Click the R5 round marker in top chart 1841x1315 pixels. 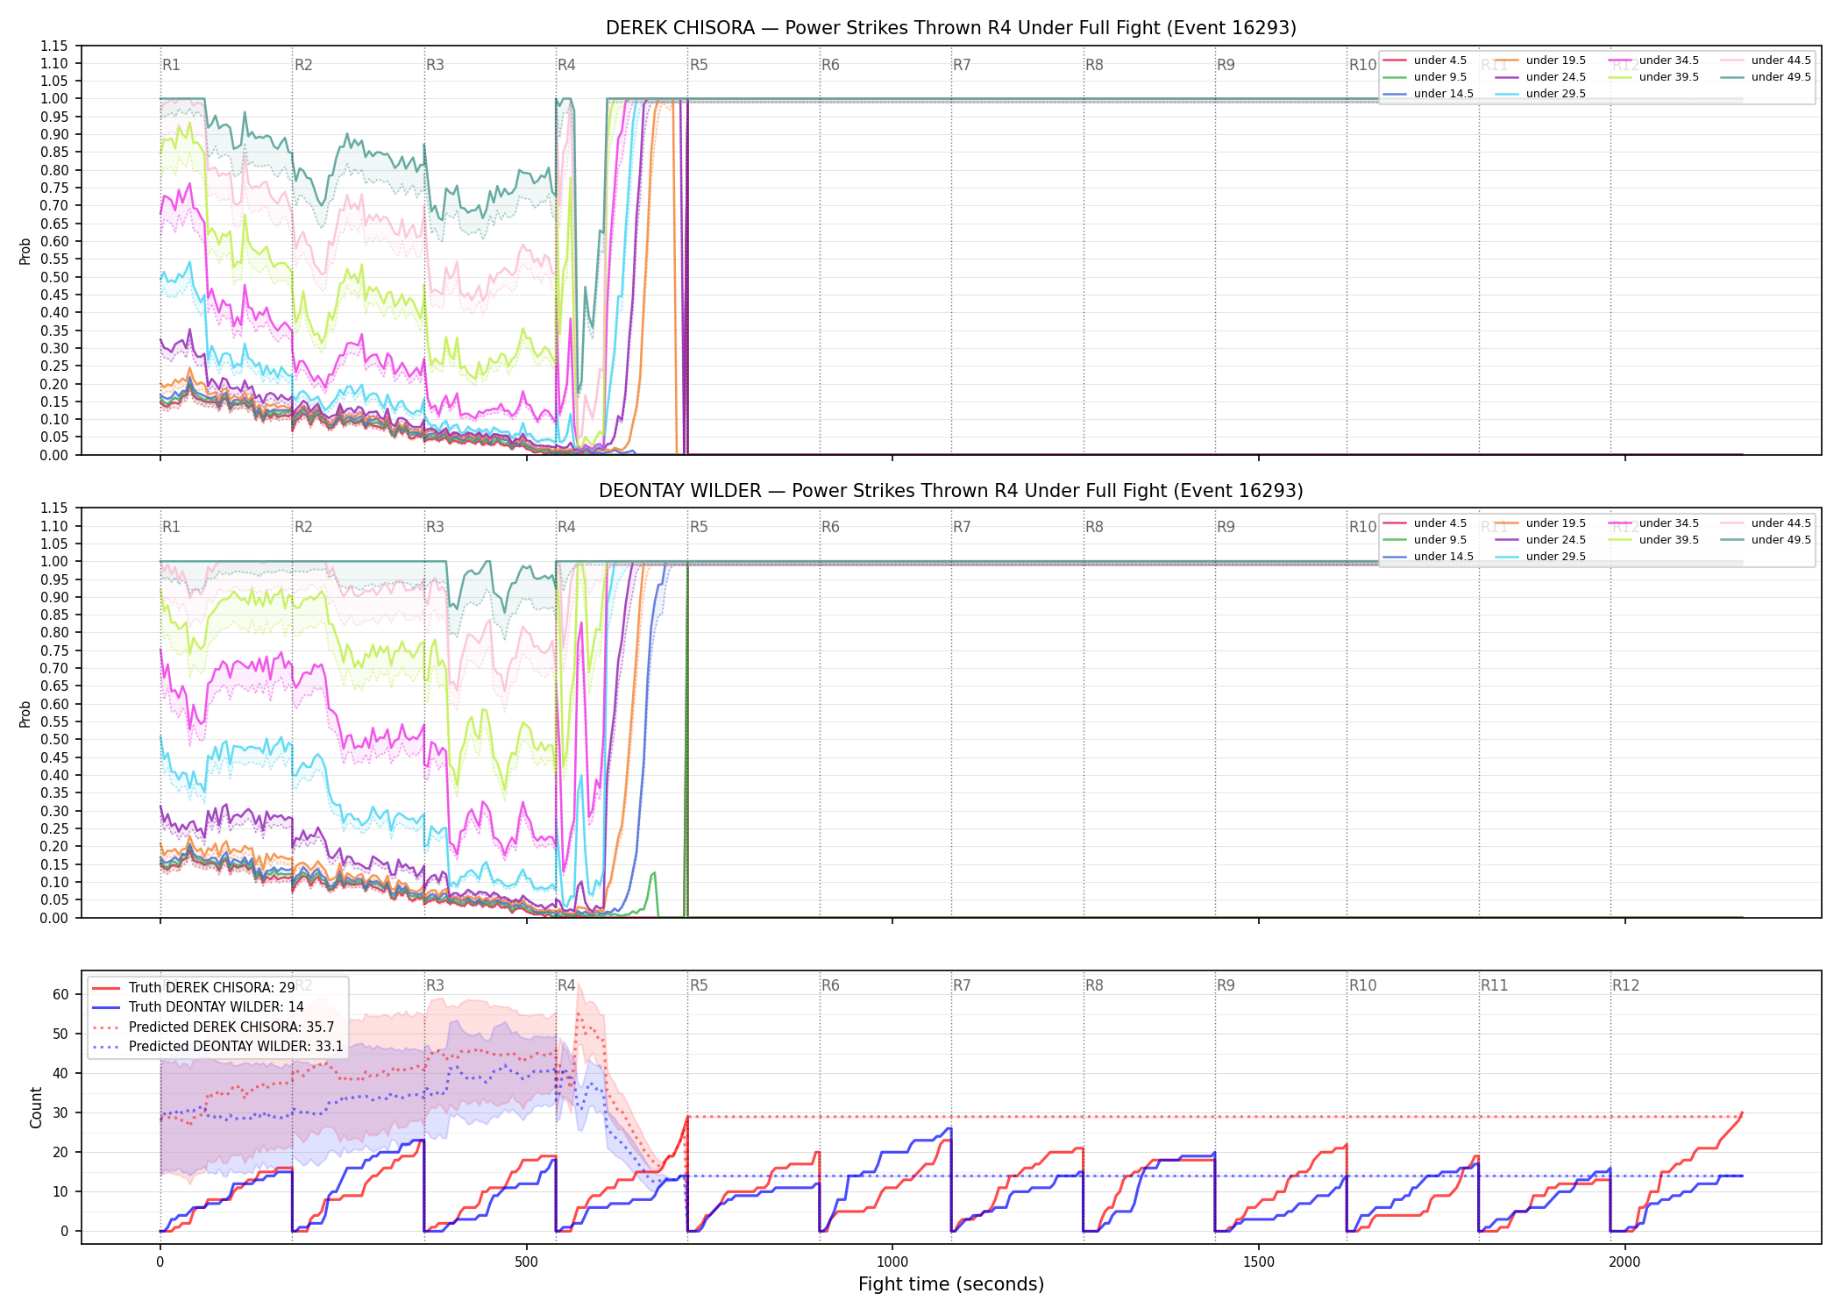tap(699, 65)
